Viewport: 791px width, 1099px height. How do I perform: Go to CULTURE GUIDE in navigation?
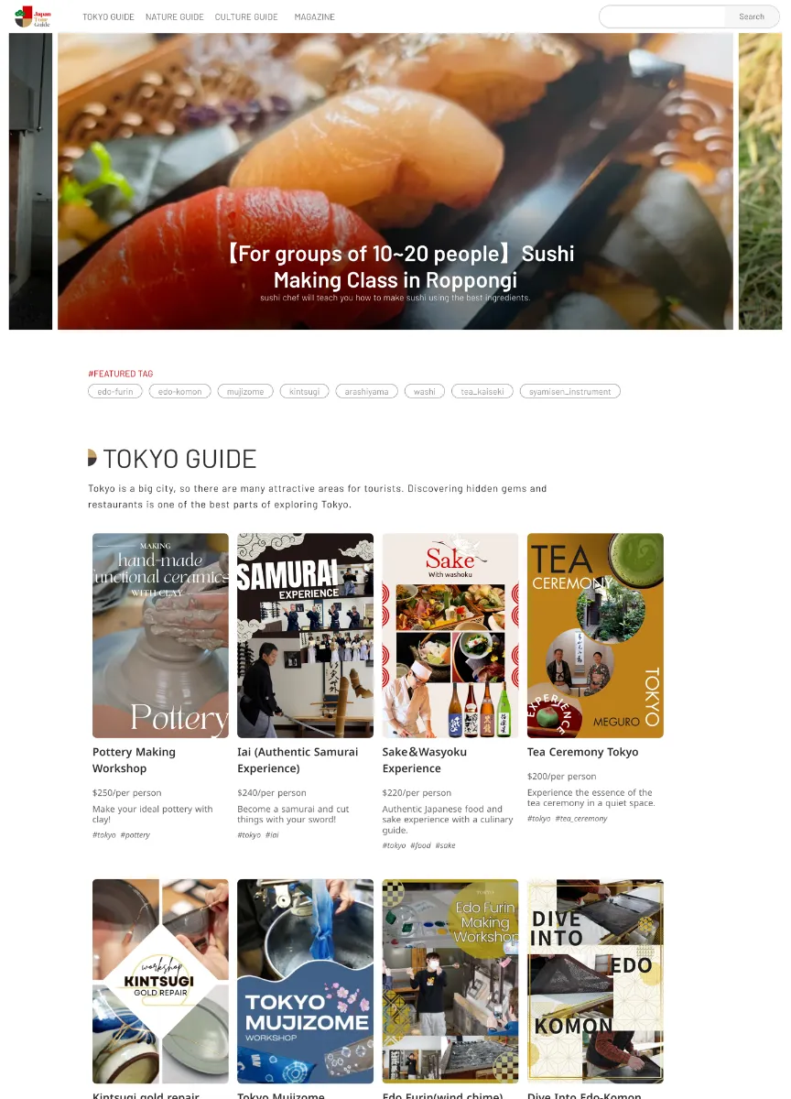pos(246,17)
